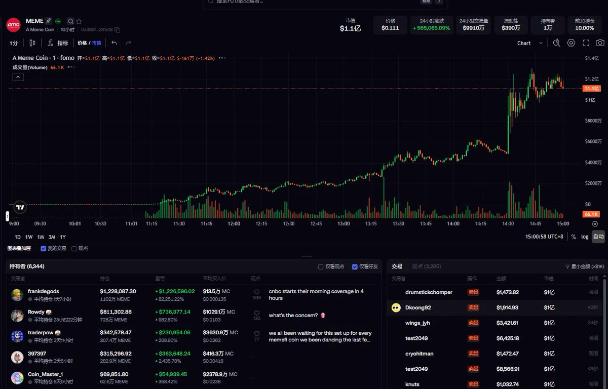Click frankdegods avatar
This screenshot has width=608, height=389.
click(x=17, y=295)
